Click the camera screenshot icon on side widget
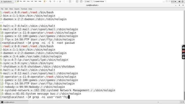The height and width of the screenshot is (104, 185). tap(184, 48)
